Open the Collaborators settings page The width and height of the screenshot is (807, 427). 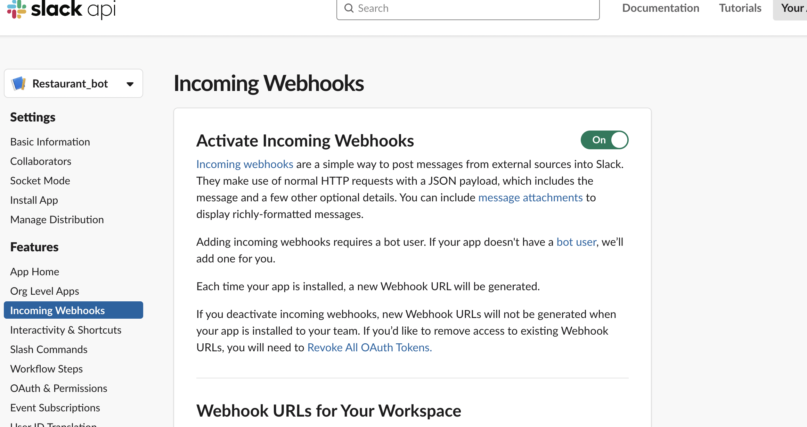pyautogui.click(x=41, y=161)
